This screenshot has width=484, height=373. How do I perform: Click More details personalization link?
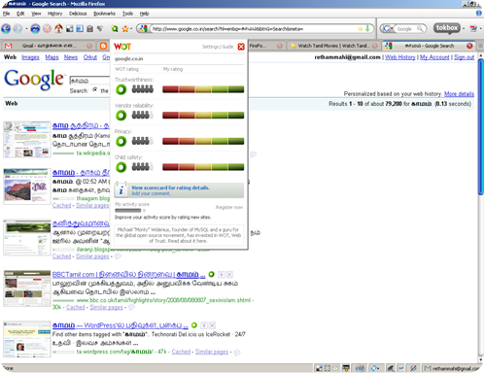459,94
